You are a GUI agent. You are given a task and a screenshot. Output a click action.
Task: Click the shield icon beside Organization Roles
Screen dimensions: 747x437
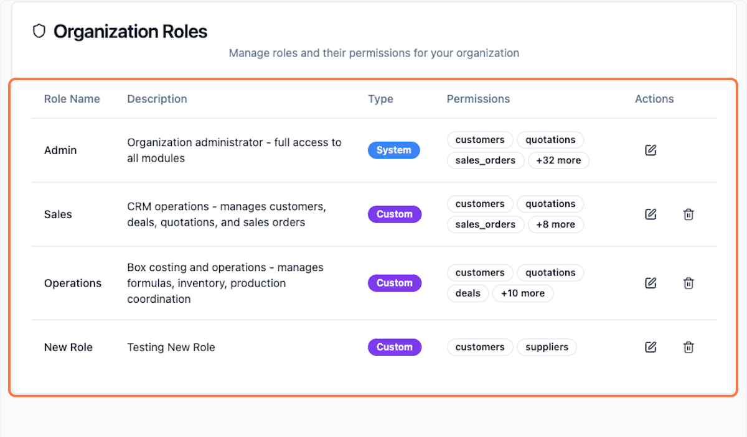tap(39, 31)
